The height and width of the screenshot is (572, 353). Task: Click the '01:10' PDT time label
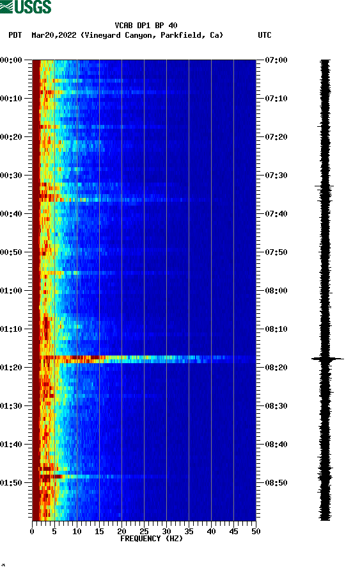(11, 329)
